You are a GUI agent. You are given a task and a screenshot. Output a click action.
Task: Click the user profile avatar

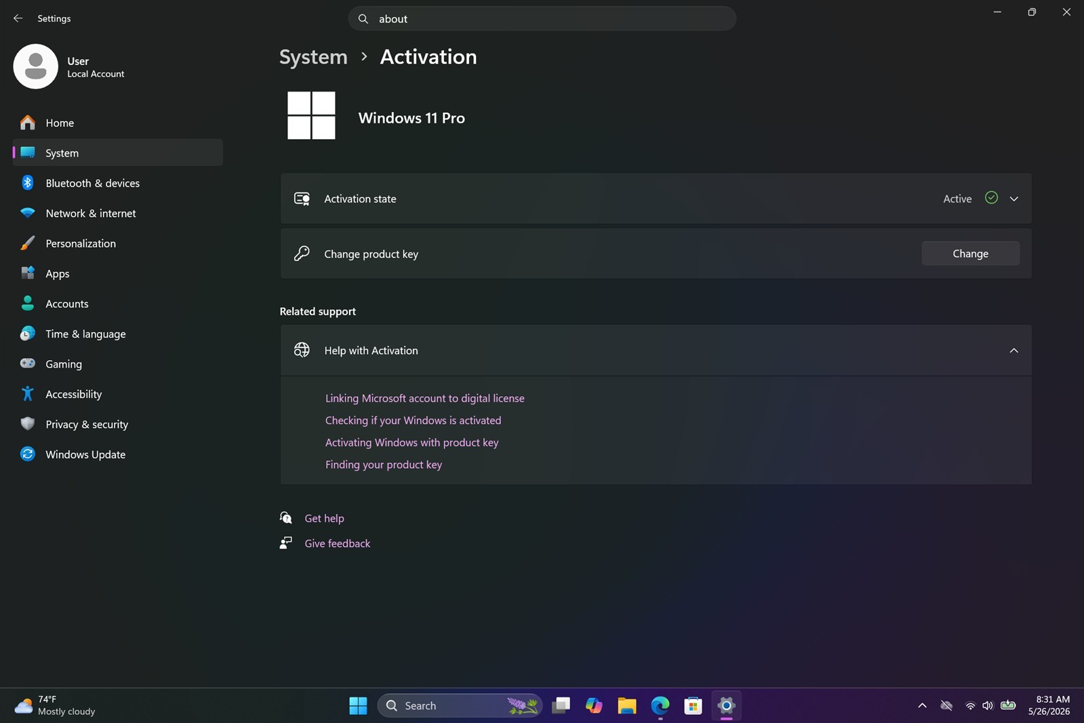35,66
